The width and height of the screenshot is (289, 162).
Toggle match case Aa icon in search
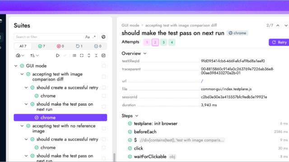tap(87, 37)
